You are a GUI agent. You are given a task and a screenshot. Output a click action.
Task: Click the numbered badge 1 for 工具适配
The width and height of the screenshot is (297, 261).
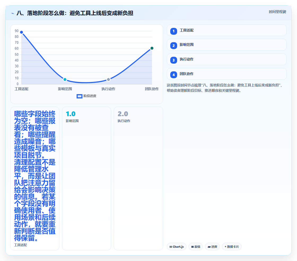(173, 31)
